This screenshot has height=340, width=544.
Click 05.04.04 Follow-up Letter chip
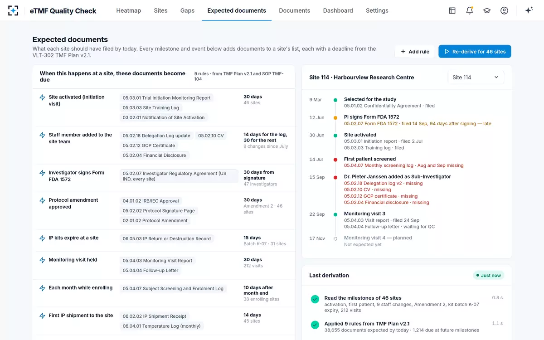(x=151, y=271)
